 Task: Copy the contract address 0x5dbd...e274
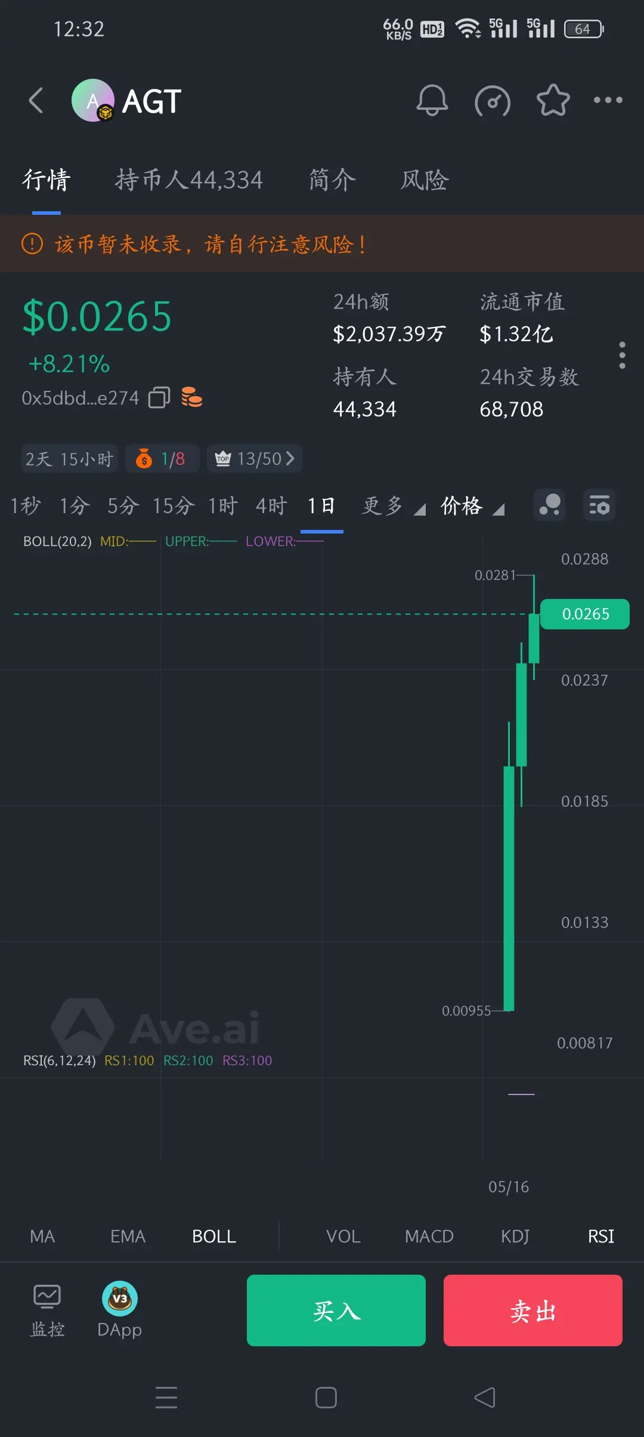click(159, 397)
